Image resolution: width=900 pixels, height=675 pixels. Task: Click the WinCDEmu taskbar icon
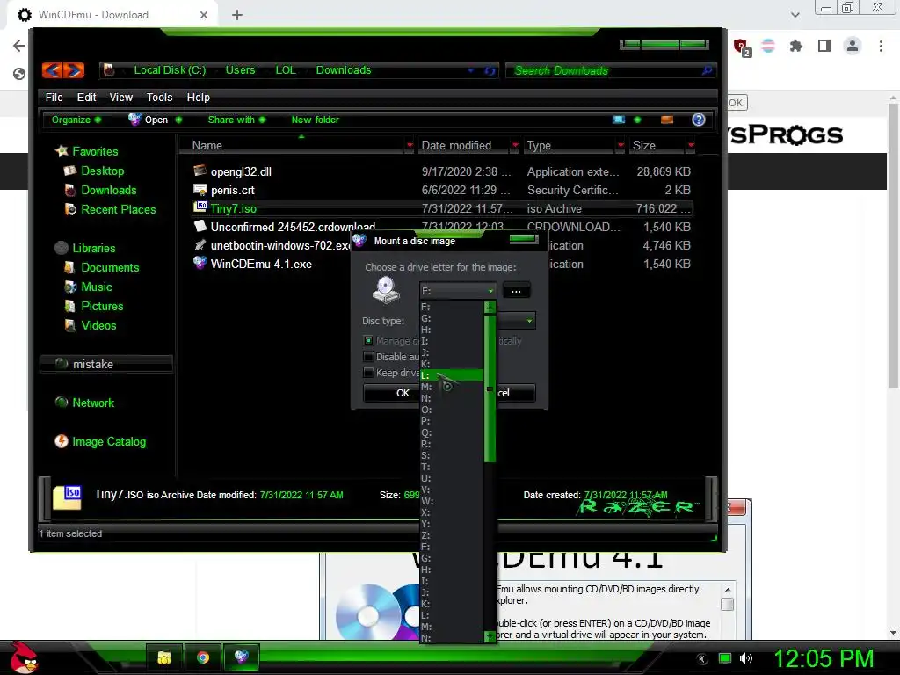click(241, 657)
